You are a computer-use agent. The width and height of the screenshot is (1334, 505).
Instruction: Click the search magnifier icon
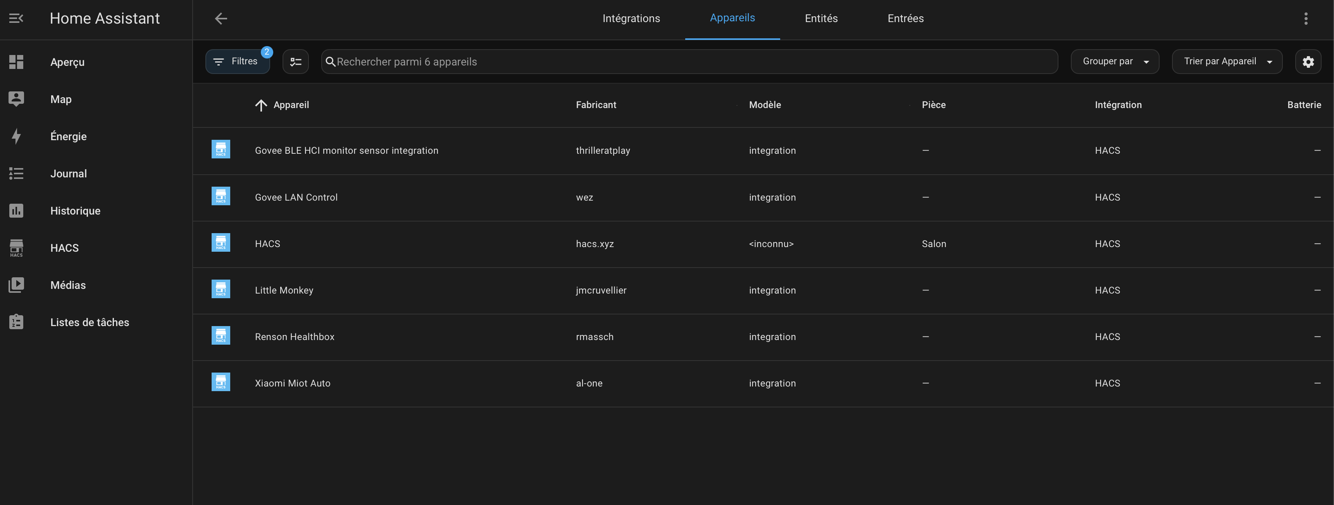pos(330,62)
